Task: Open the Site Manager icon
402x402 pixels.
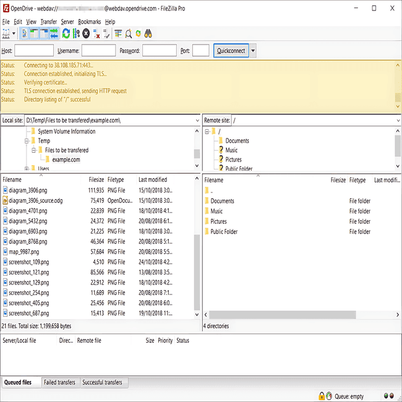Action: click(x=6, y=33)
